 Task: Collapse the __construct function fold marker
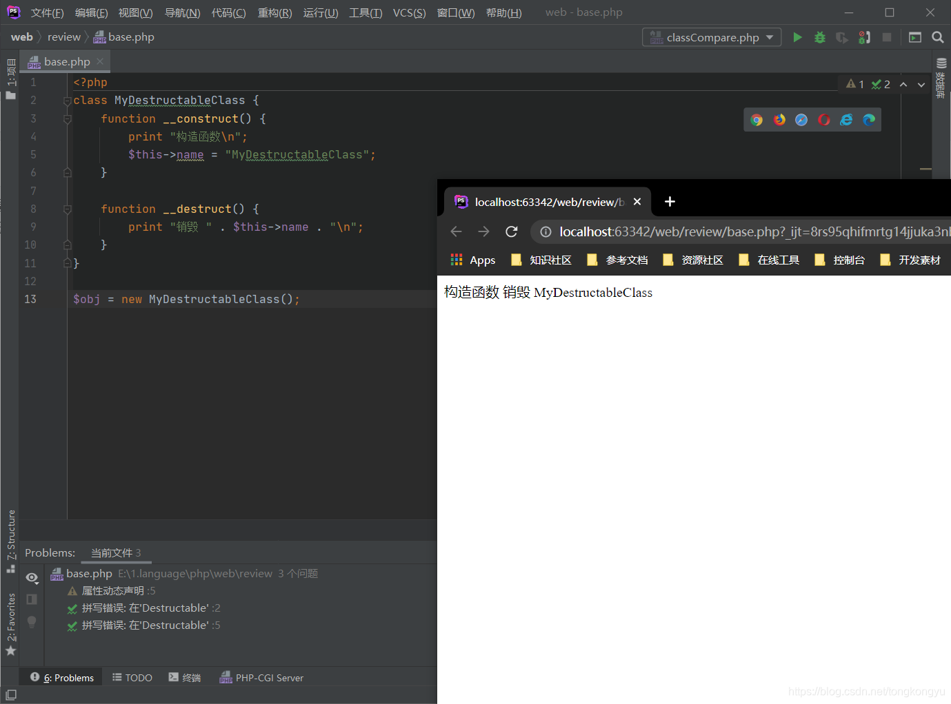[x=68, y=118]
